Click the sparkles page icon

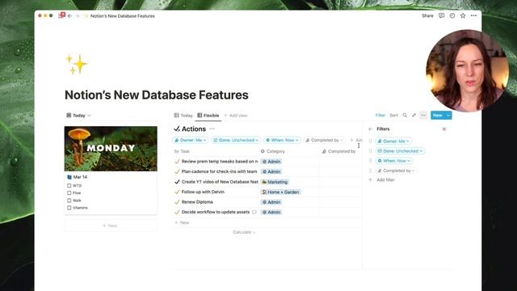77,65
